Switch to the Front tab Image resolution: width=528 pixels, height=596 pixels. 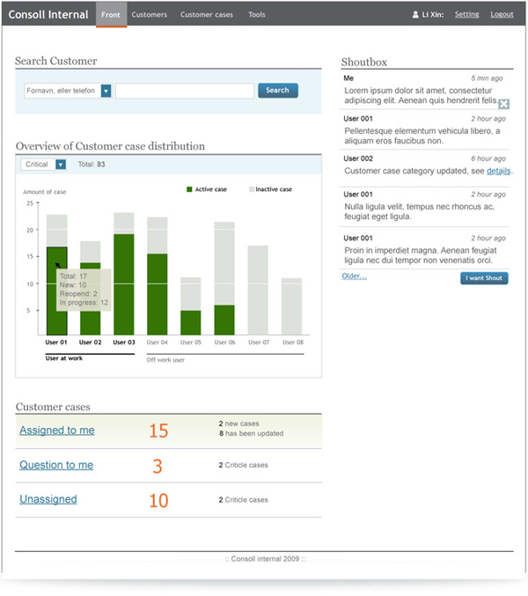point(111,14)
